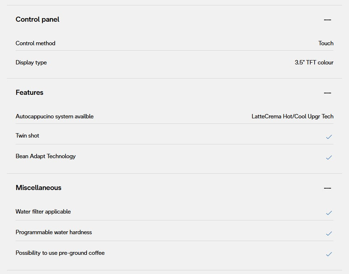Click the Twin shot label
349x274 pixels.
27,136
